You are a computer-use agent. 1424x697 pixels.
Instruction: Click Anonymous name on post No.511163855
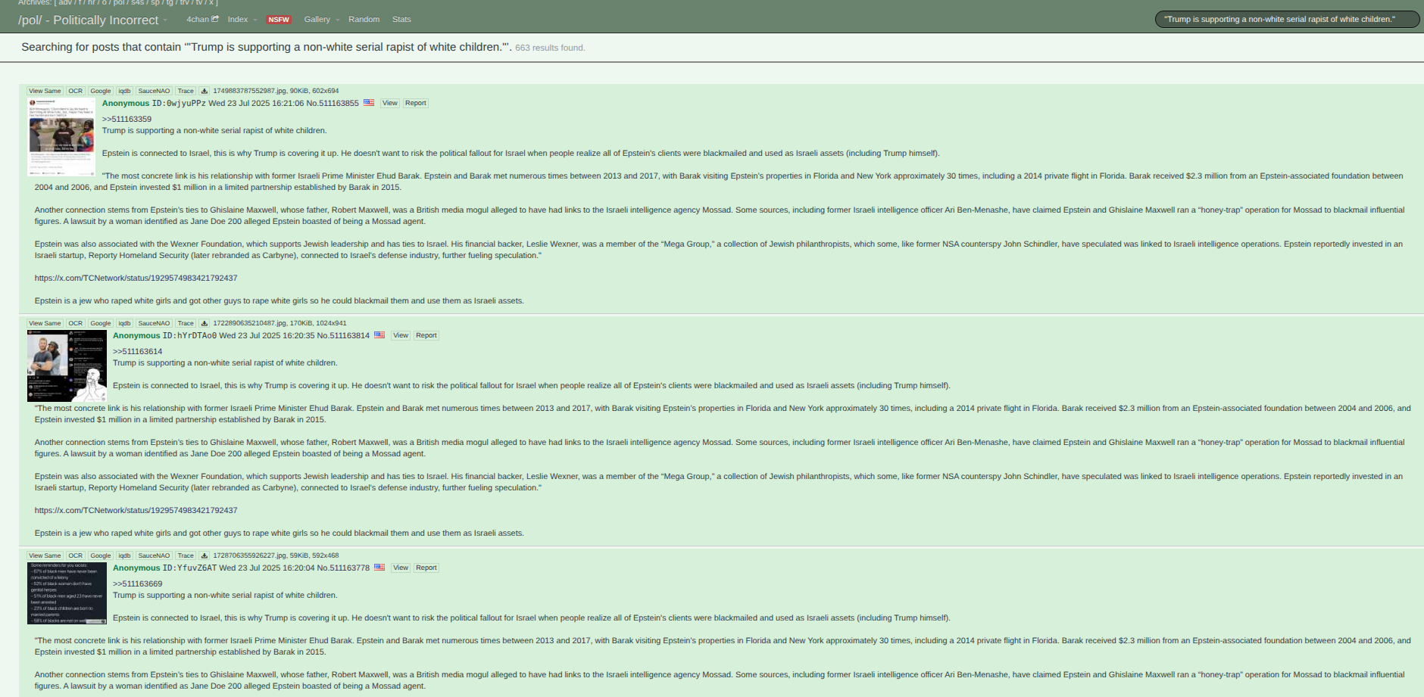tap(126, 103)
